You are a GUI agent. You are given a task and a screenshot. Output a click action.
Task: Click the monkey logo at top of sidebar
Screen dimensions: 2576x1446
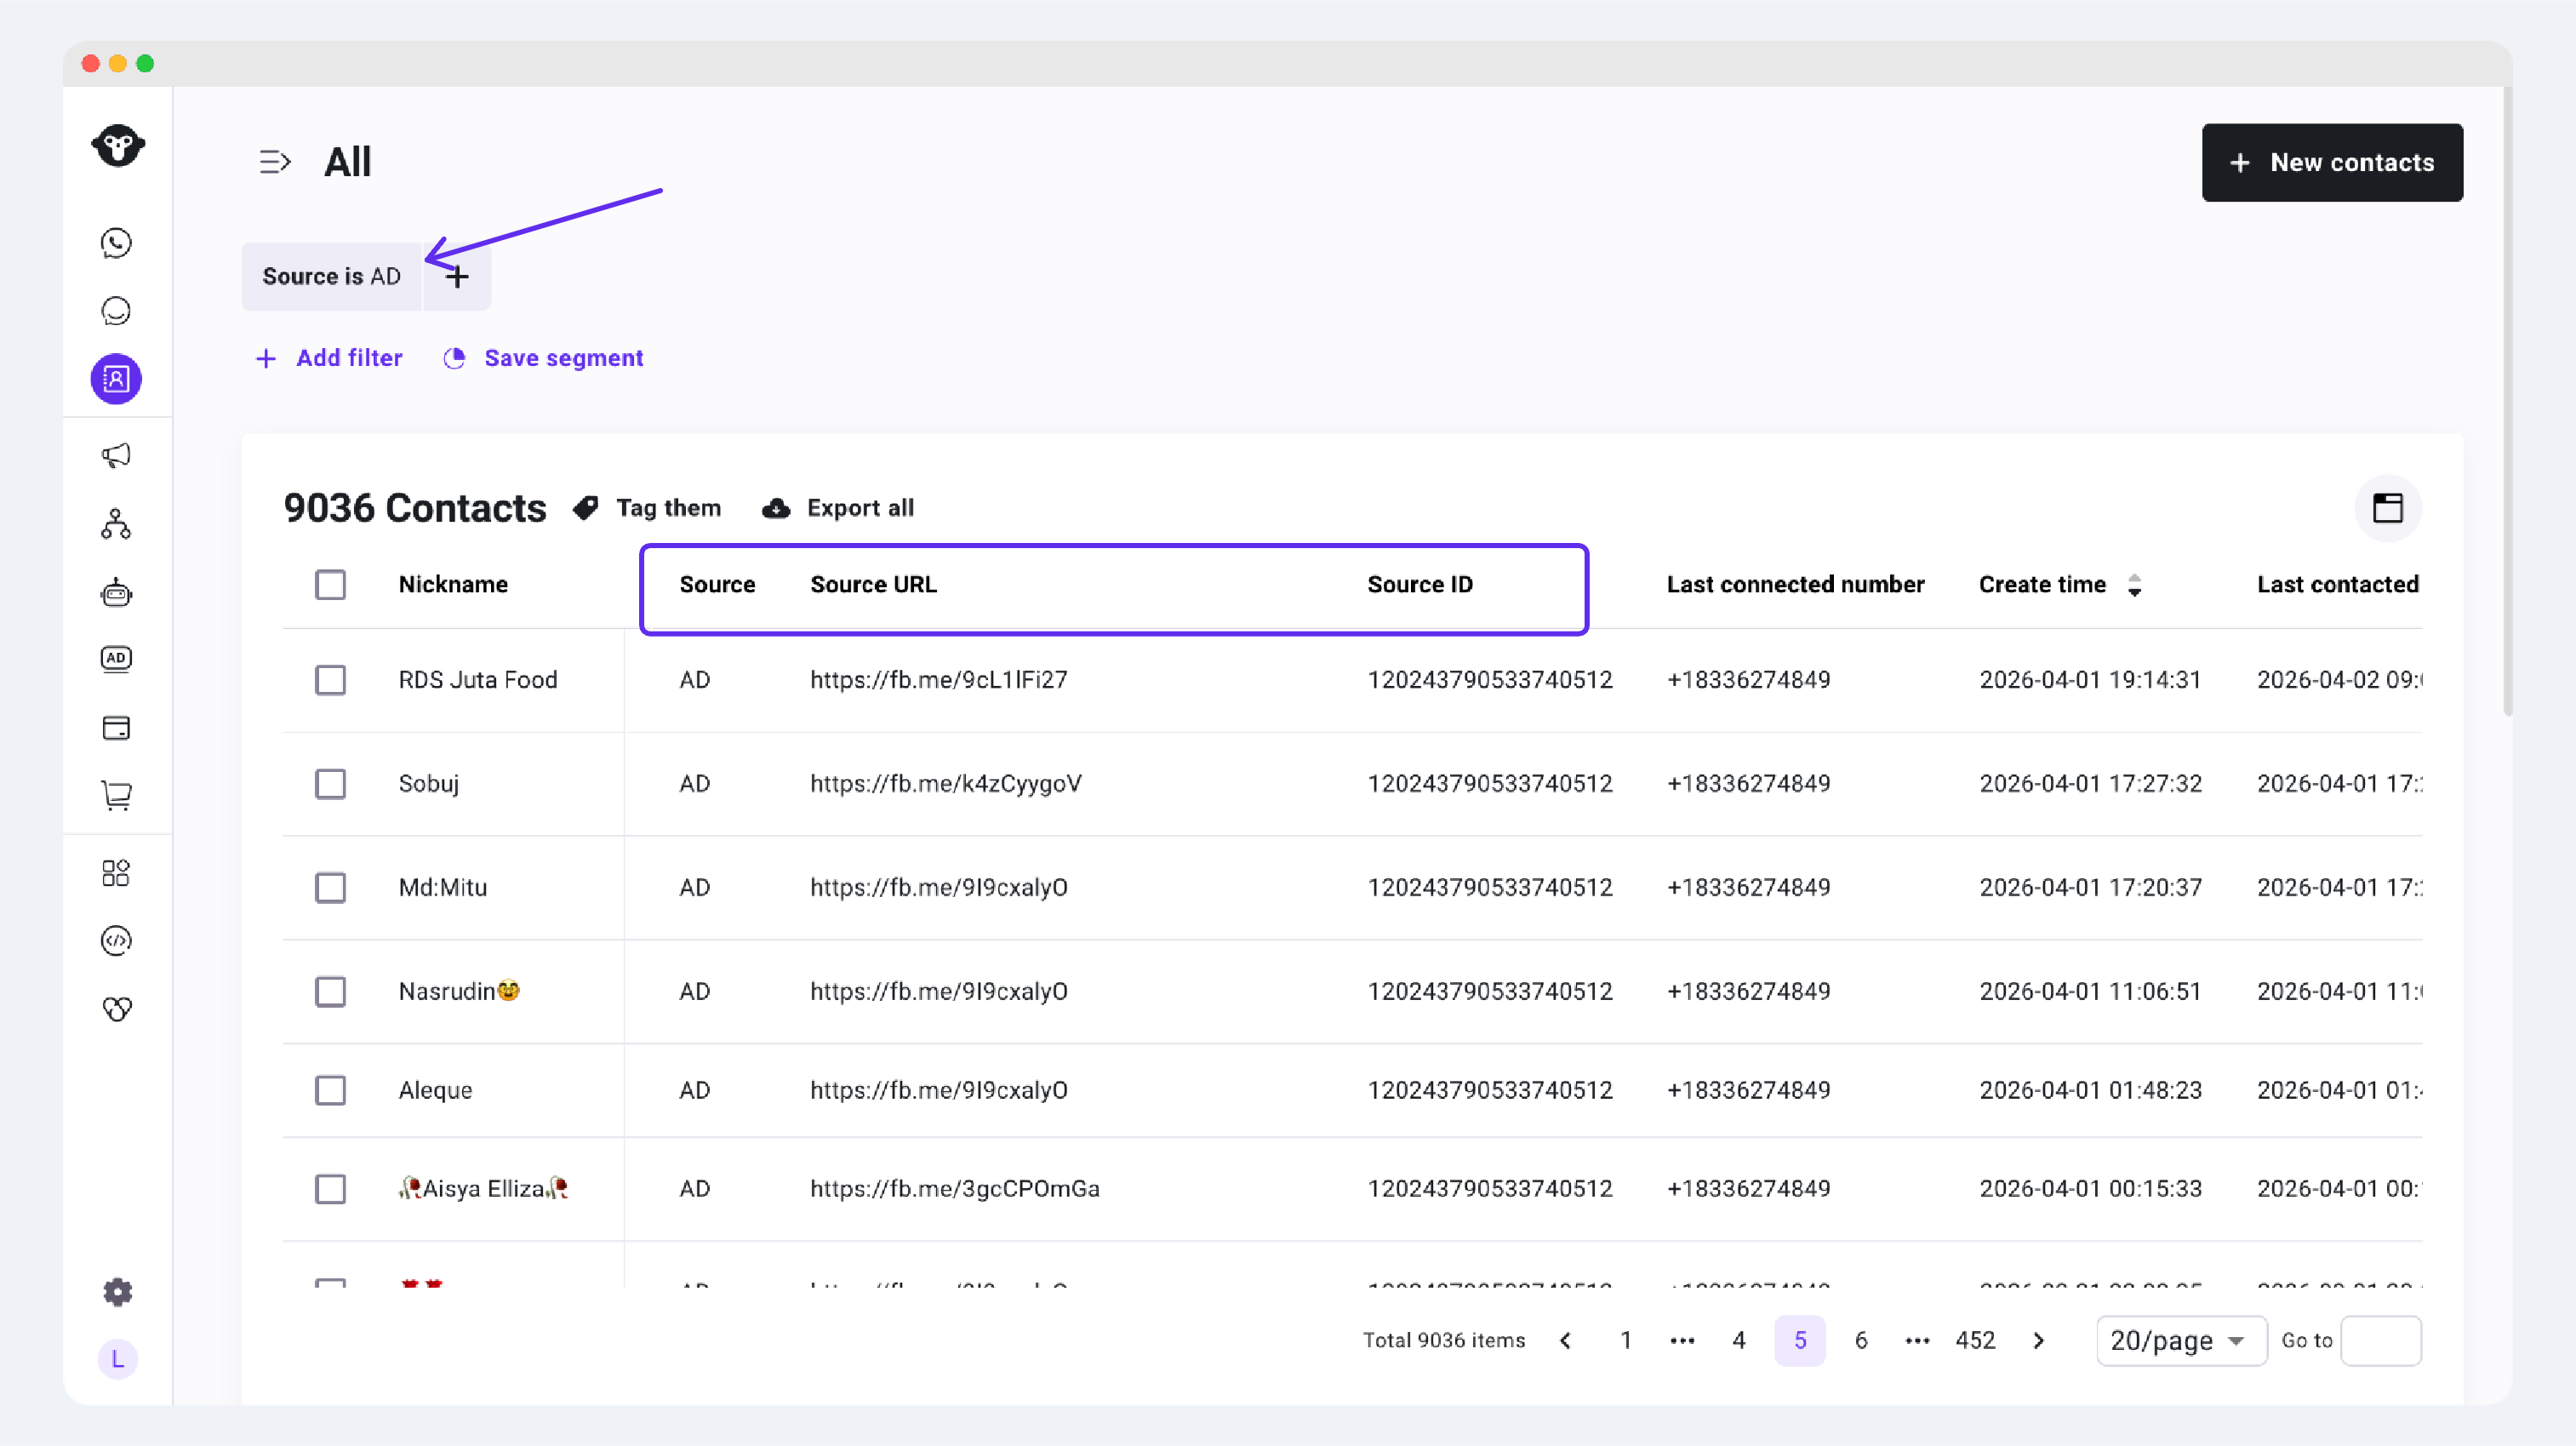[118, 146]
